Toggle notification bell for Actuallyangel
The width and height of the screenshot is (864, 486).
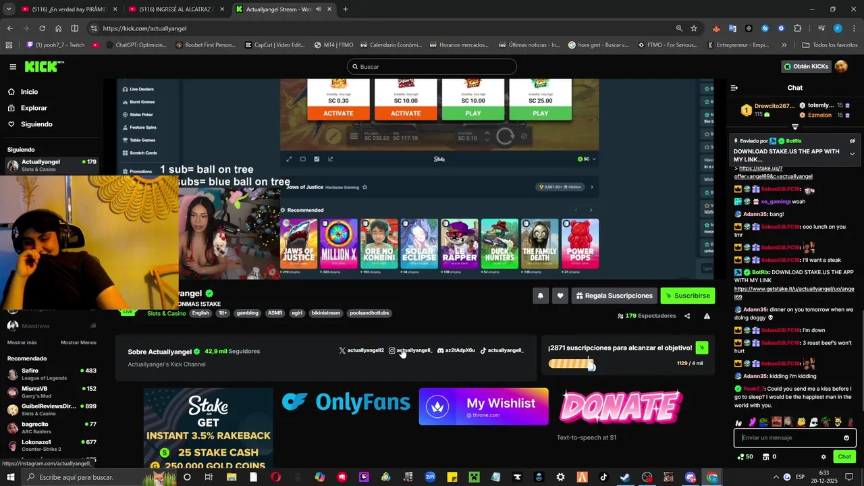540,296
